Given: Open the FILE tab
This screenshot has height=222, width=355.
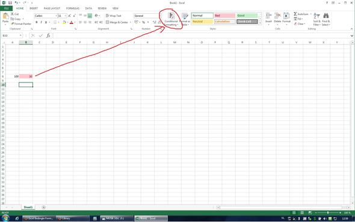Looking at the screenshot, I should coord(6,8).
